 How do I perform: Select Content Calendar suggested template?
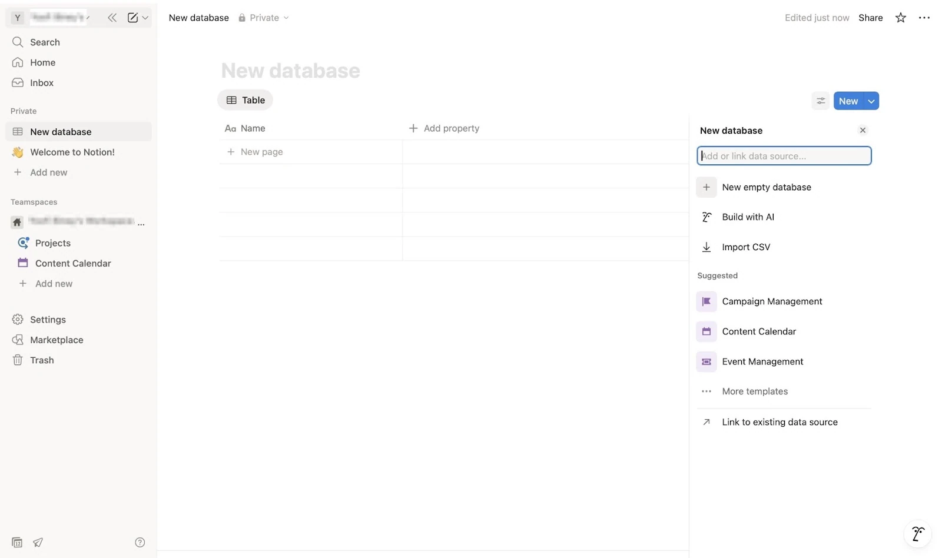[x=784, y=331]
